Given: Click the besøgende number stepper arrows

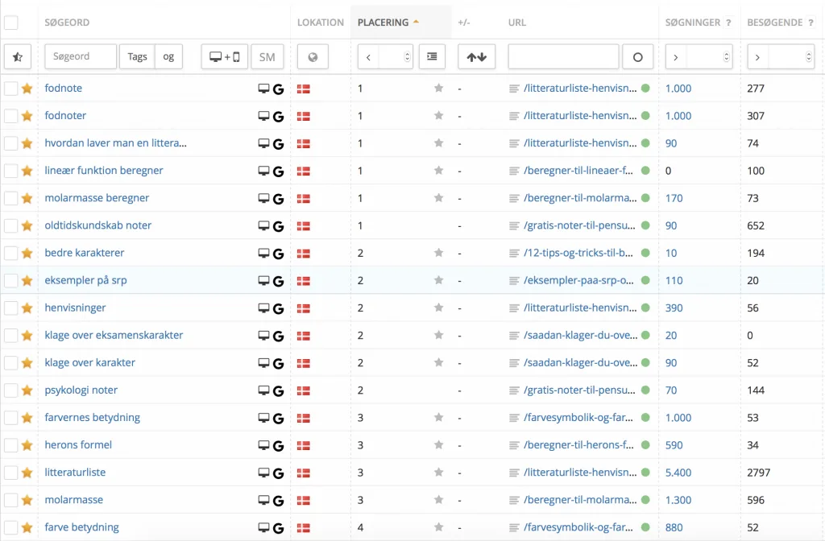Looking at the screenshot, I should coord(809,57).
